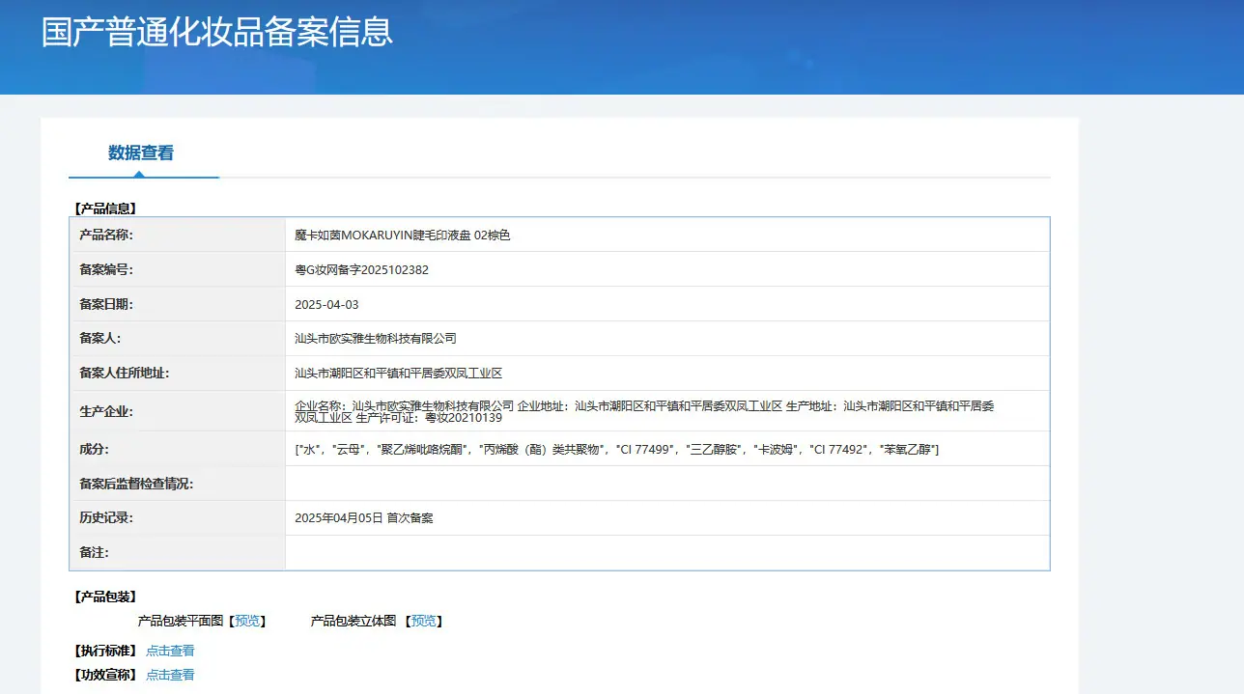Click the 成分 row label
The height and width of the screenshot is (694, 1244).
(x=94, y=449)
